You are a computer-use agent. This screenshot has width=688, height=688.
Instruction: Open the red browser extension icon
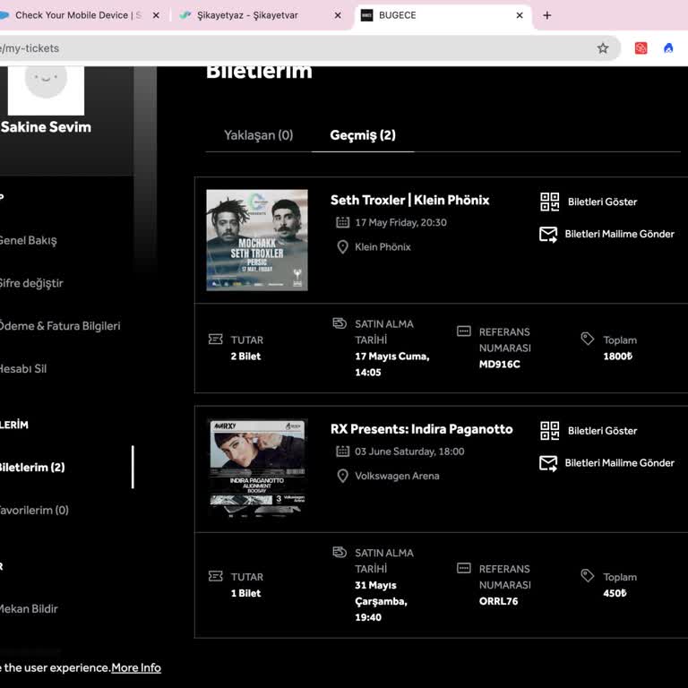tap(641, 48)
